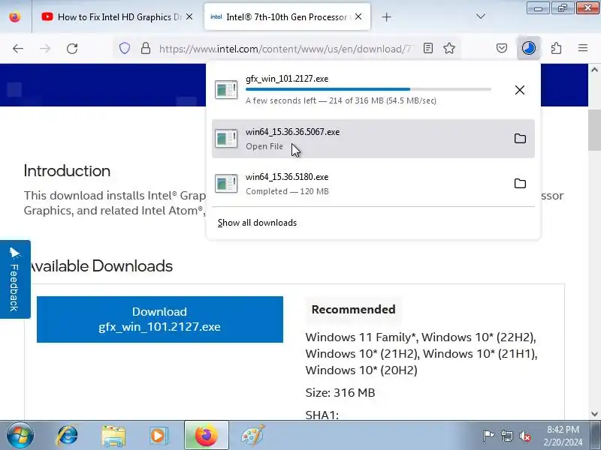This screenshot has width=601, height=450.
Task: Click gfx_win_101.2127.exe file icon in downloads
Action: point(226,89)
